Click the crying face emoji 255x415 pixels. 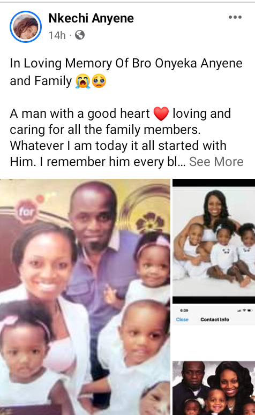click(82, 81)
